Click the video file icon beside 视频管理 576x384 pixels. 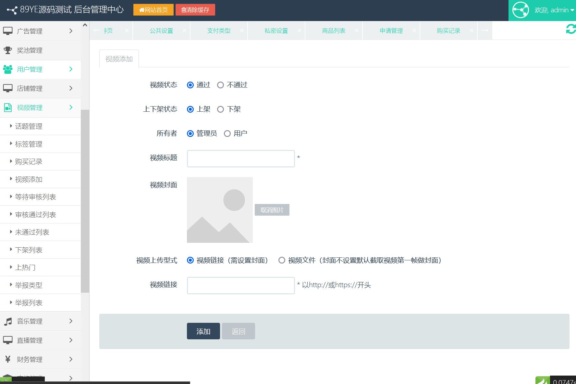tap(8, 107)
